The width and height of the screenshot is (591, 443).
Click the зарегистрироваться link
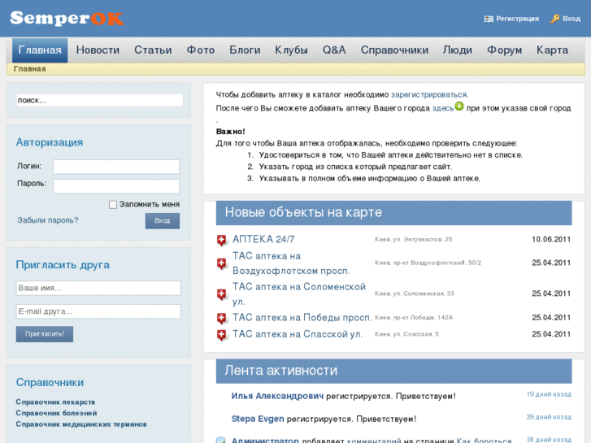point(429,94)
